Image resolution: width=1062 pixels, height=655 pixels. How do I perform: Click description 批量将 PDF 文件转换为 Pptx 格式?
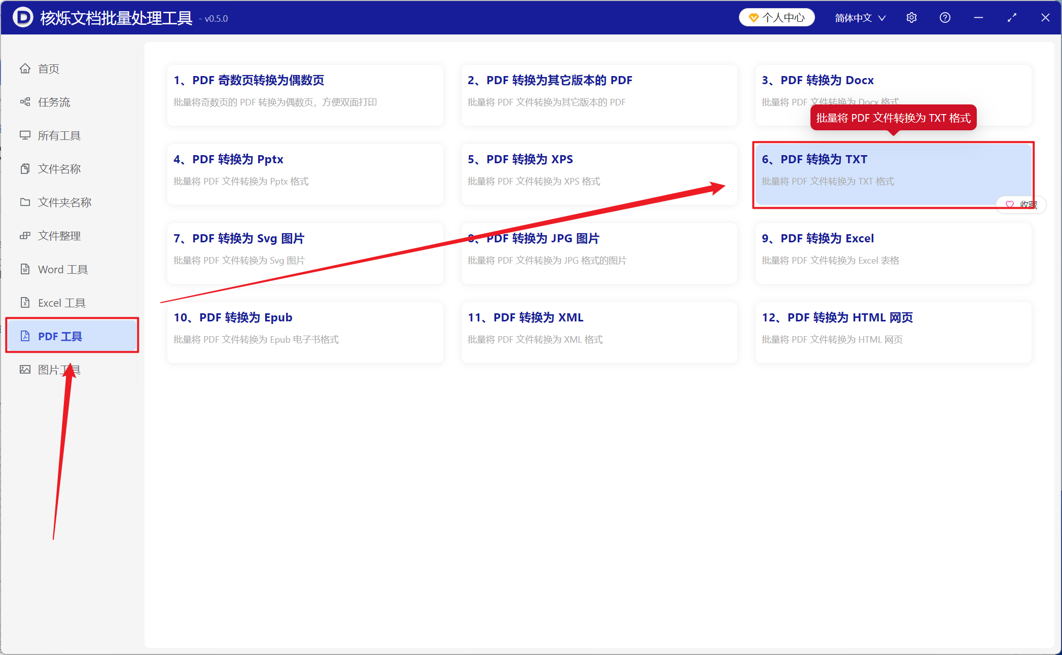pos(241,181)
